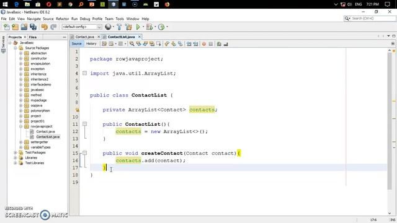This screenshot has height=223, width=397.
Task: Switch to the History view button
Action: point(91,44)
